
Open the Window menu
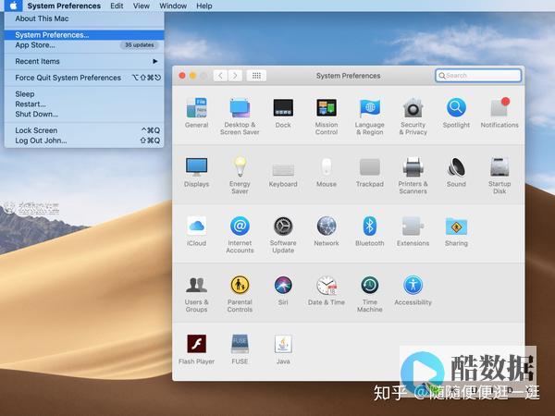(173, 6)
